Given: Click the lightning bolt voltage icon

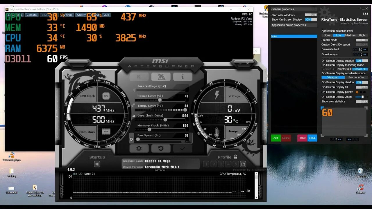Looking at the screenshot, I should (x=217, y=95).
